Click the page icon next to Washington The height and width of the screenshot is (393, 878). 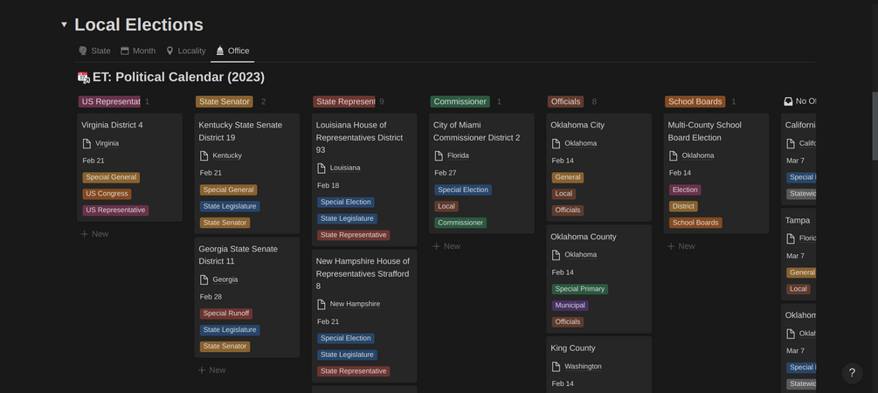pos(556,367)
